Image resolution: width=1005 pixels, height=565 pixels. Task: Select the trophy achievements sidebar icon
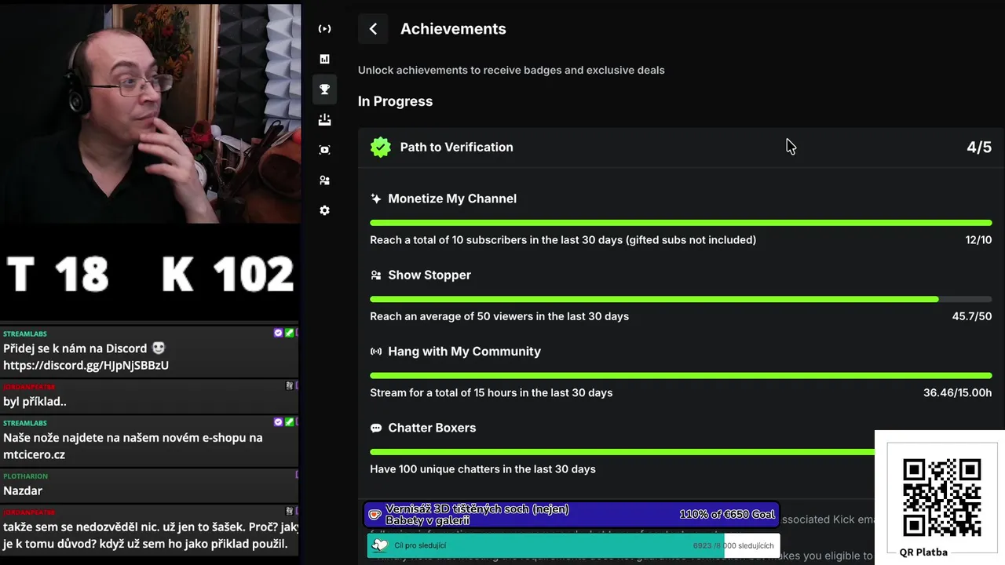(324, 89)
